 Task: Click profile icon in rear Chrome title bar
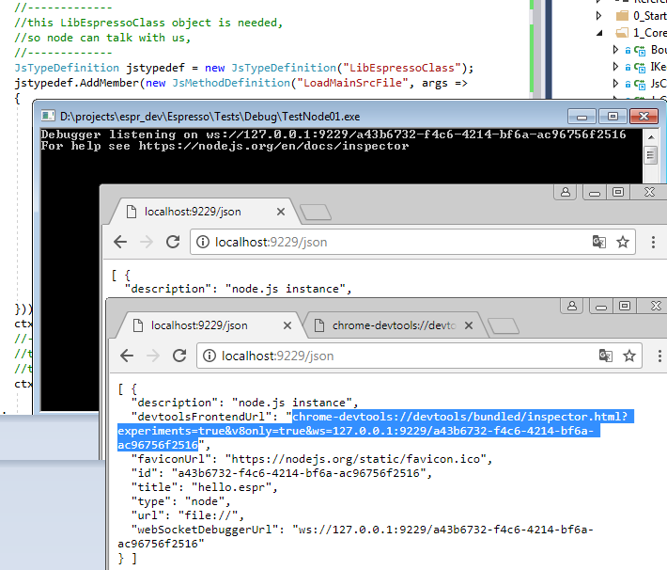click(566, 192)
